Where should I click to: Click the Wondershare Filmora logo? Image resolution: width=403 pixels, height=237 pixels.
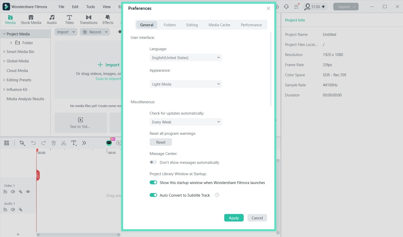[6, 7]
